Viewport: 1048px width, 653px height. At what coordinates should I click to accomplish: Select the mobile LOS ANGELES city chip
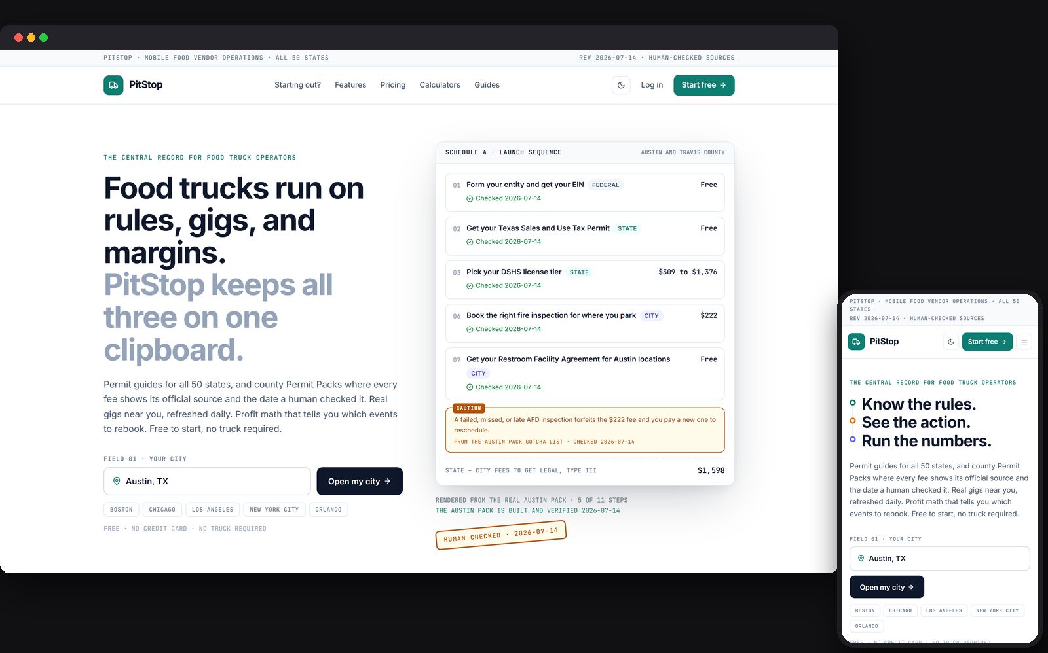944,610
